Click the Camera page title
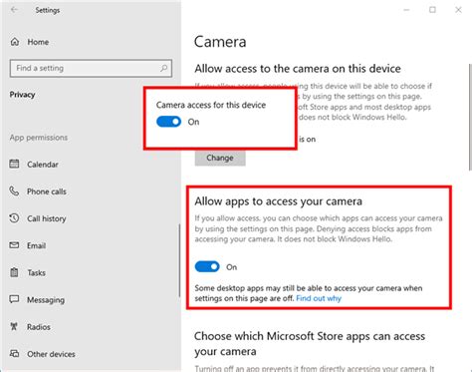The width and height of the screenshot is (472, 372). pyautogui.click(x=220, y=42)
